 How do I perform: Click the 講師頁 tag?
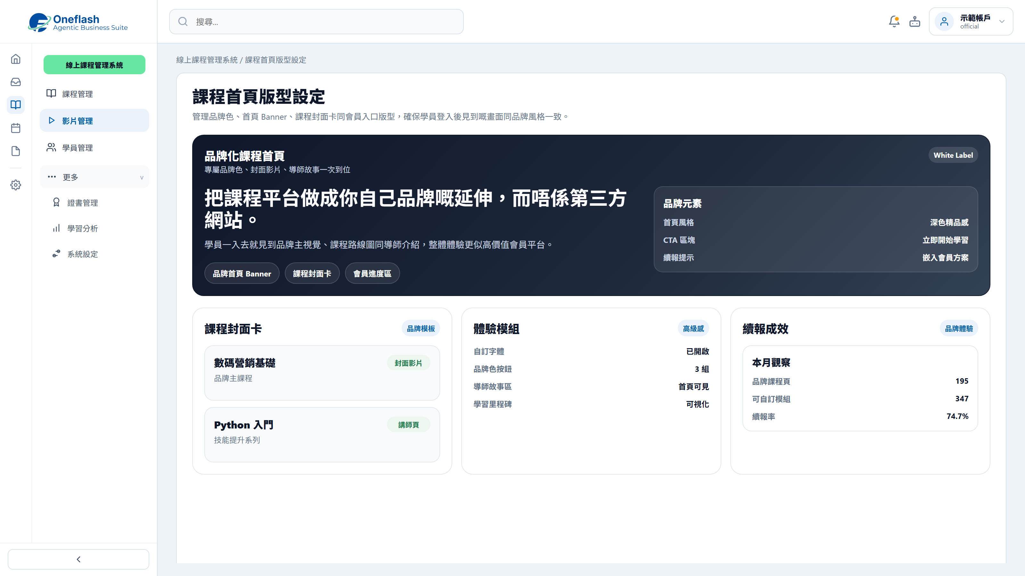[x=408, y=425]
